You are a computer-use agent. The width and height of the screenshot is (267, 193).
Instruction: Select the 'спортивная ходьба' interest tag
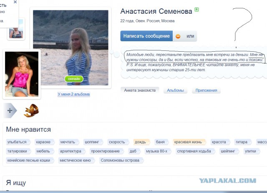pos(195,151)
